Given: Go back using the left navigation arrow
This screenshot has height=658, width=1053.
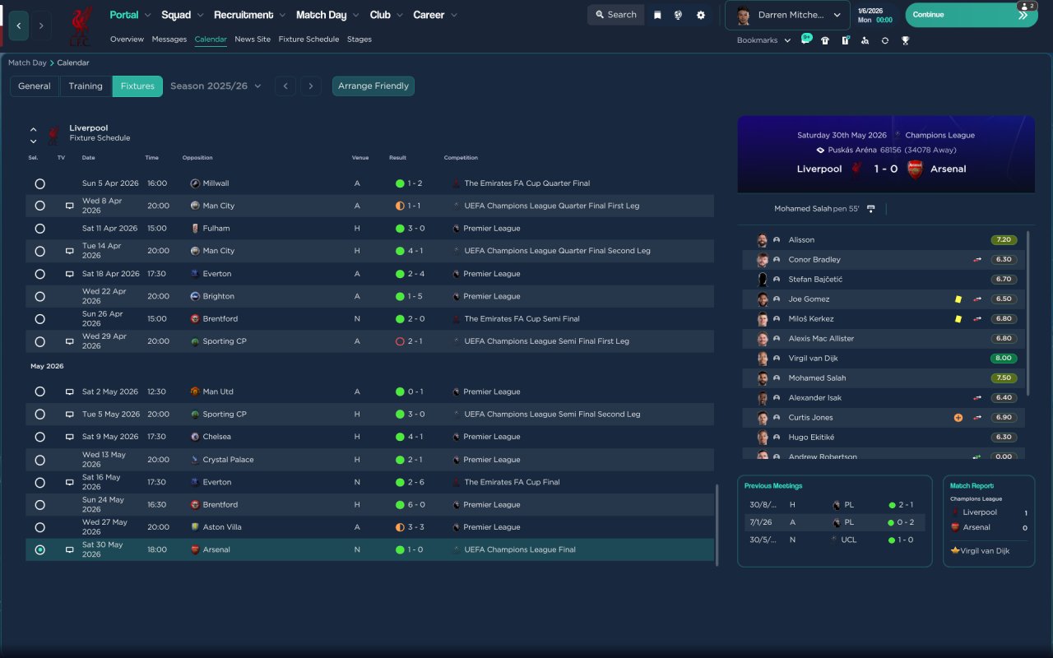Looking at the screenshot, I should pyautogui.click(x=18, y=25).
